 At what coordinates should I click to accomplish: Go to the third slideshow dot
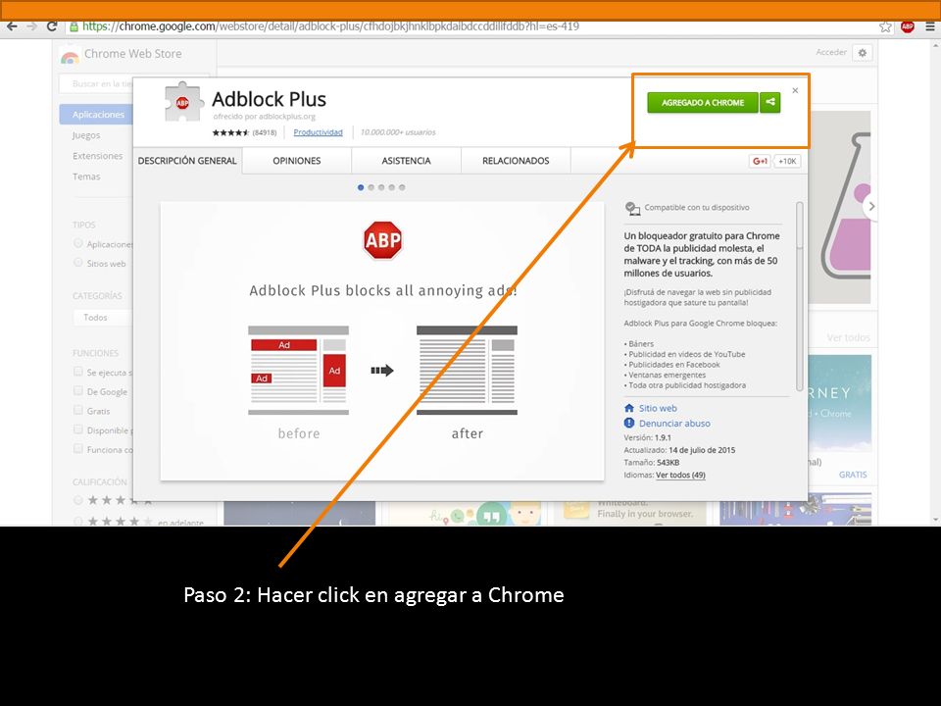(x=381, y=187)
